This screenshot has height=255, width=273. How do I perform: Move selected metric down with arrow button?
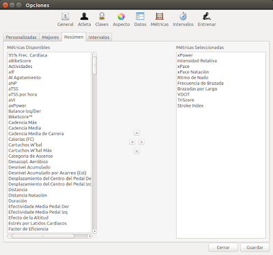(x=136, y=151)
